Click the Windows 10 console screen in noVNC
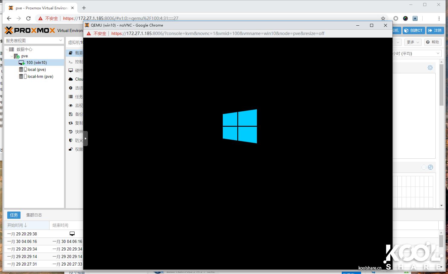The image size is (448, 274). tap(238, 154)
